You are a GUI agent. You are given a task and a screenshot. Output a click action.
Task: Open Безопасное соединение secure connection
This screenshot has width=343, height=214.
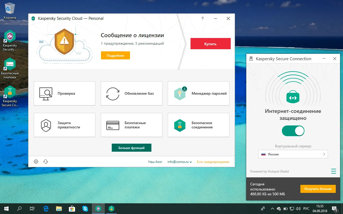[x=198, y=125]
